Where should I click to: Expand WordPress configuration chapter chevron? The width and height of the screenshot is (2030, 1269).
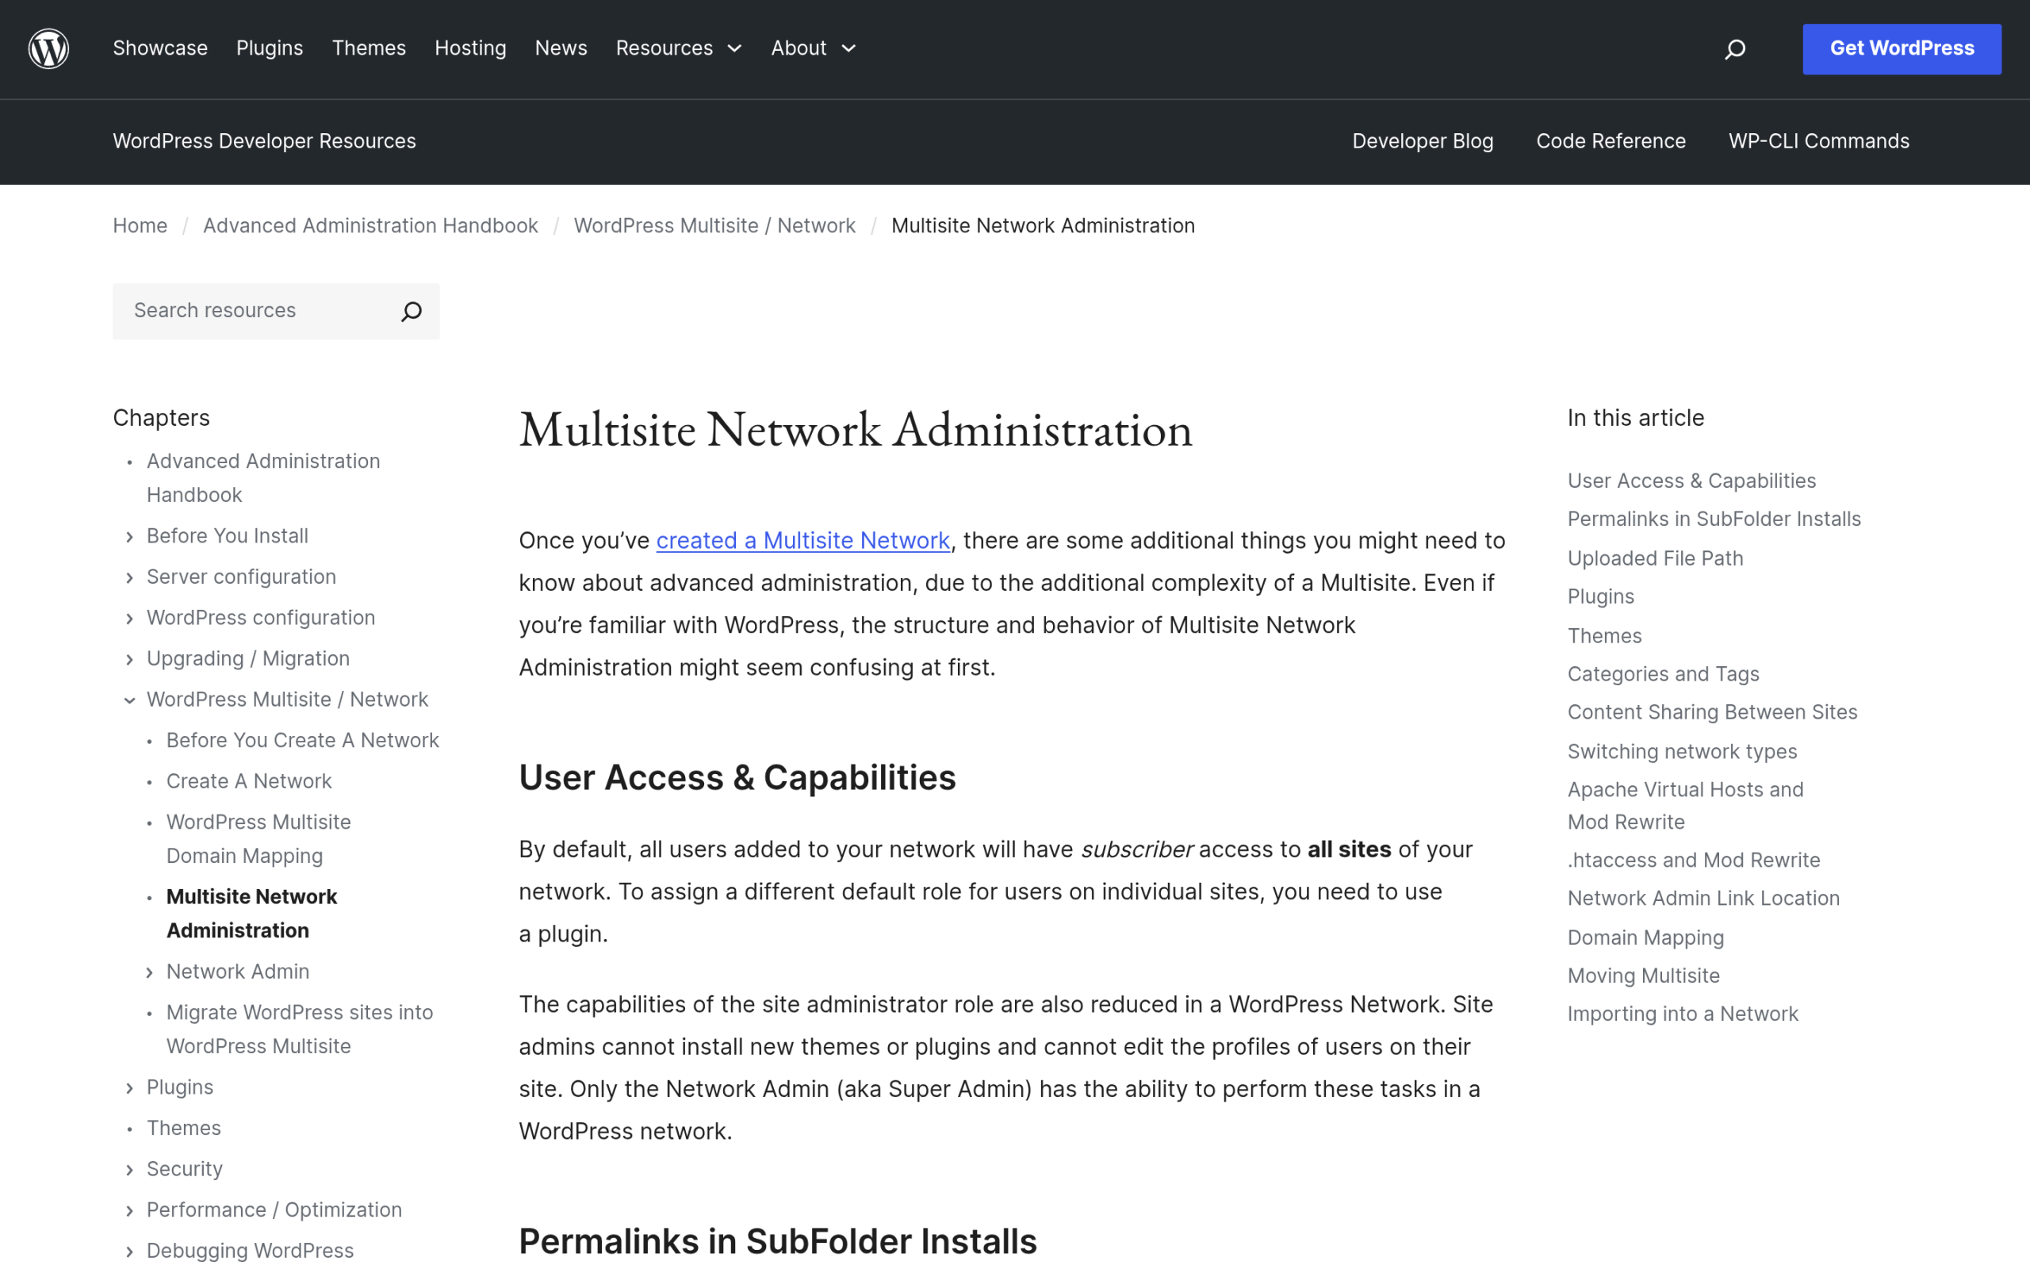click(129, 619)
